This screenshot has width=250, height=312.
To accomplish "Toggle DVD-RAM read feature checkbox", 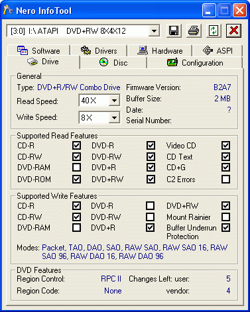I will pyautogui.click(x=76, y=168).
